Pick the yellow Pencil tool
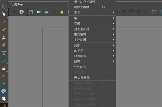 pyautogui.click(x=4, y=29)
